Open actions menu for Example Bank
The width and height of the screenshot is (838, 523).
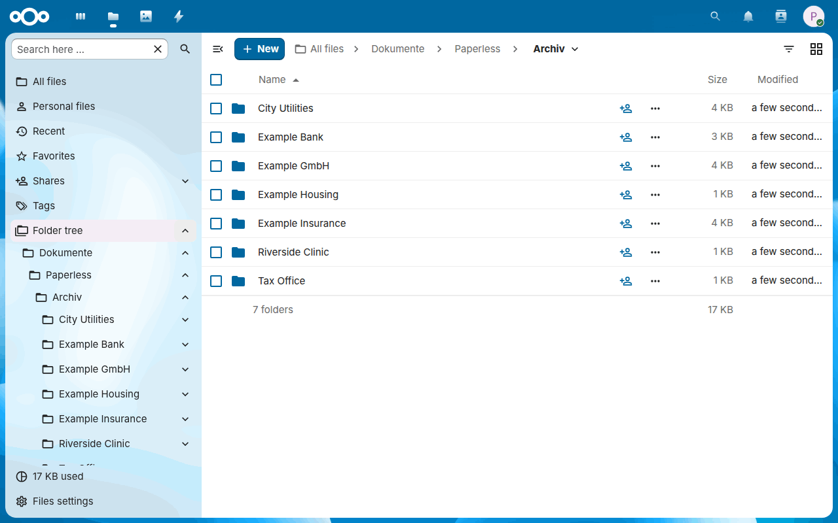[x=655, y=137]
